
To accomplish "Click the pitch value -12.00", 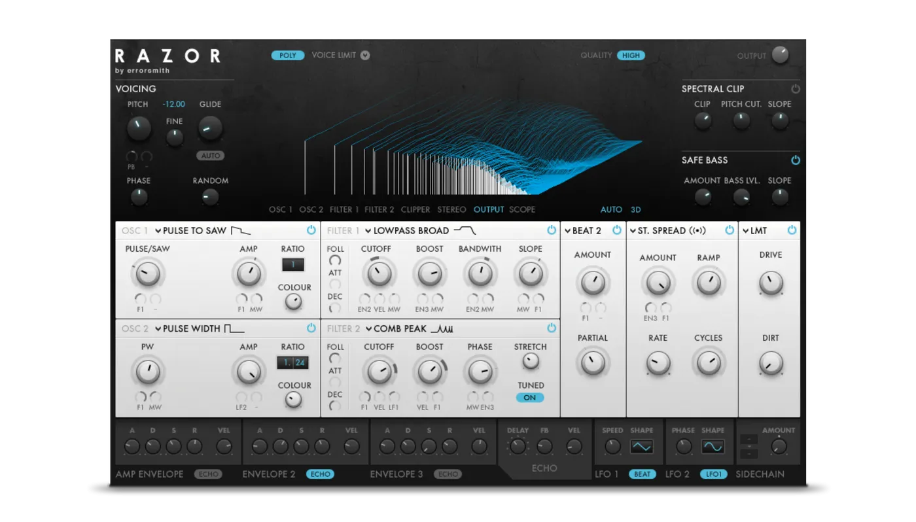I will pos(174,105).
